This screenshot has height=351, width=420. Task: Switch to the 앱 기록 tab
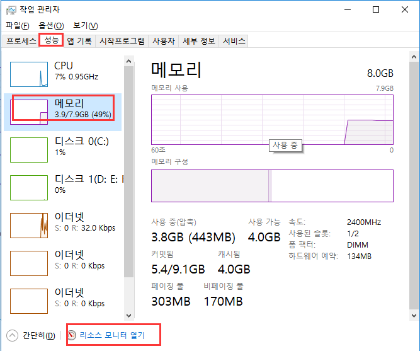[x=79, y=41]
